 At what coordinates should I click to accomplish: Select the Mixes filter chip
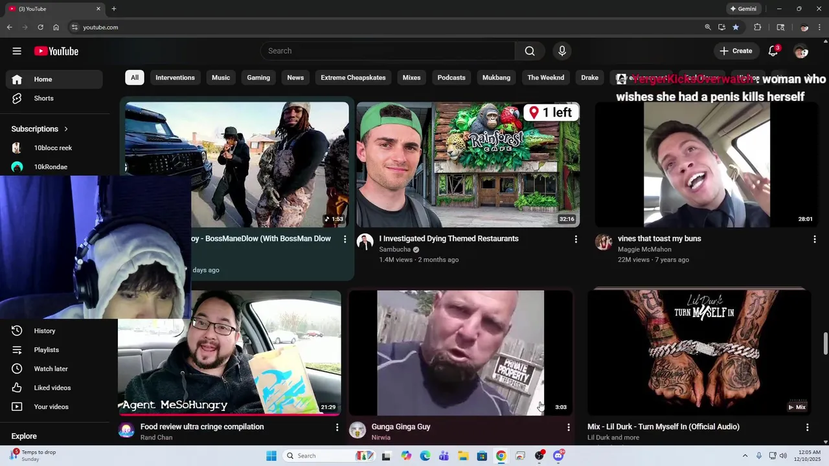pos(411,78)
